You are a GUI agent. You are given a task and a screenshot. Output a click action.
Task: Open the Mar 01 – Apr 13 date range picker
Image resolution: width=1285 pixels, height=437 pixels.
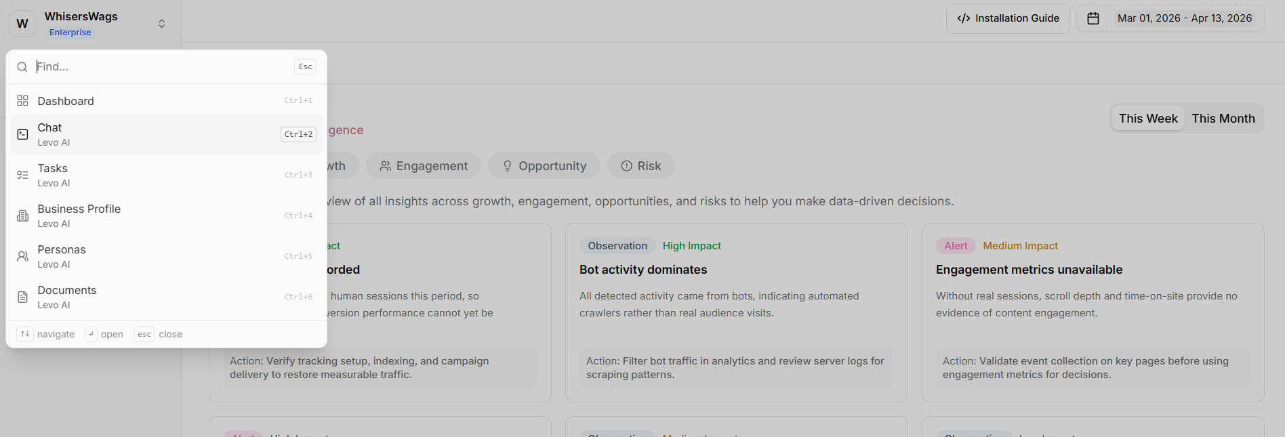click(x=1184, y=18)
